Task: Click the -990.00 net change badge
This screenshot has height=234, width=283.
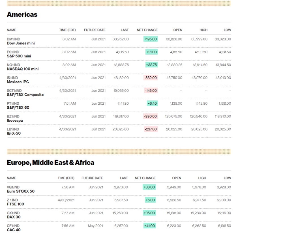Action: [151, 116]
